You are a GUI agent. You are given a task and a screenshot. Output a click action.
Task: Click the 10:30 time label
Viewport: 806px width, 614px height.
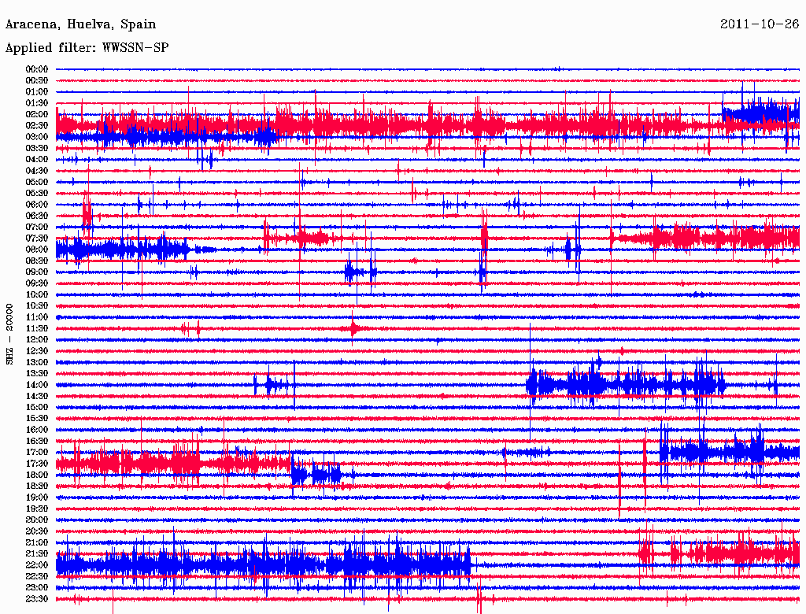click(x=36, y=306)
